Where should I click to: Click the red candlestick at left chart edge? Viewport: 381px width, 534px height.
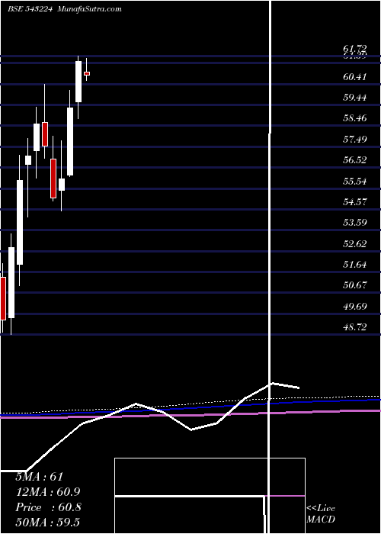pos(3,298)
